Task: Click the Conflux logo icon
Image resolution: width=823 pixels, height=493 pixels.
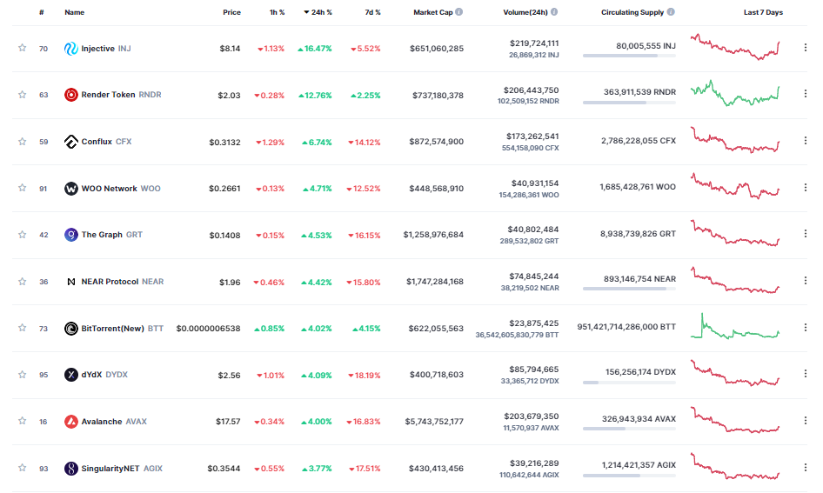Action: [x=70, y=142]
